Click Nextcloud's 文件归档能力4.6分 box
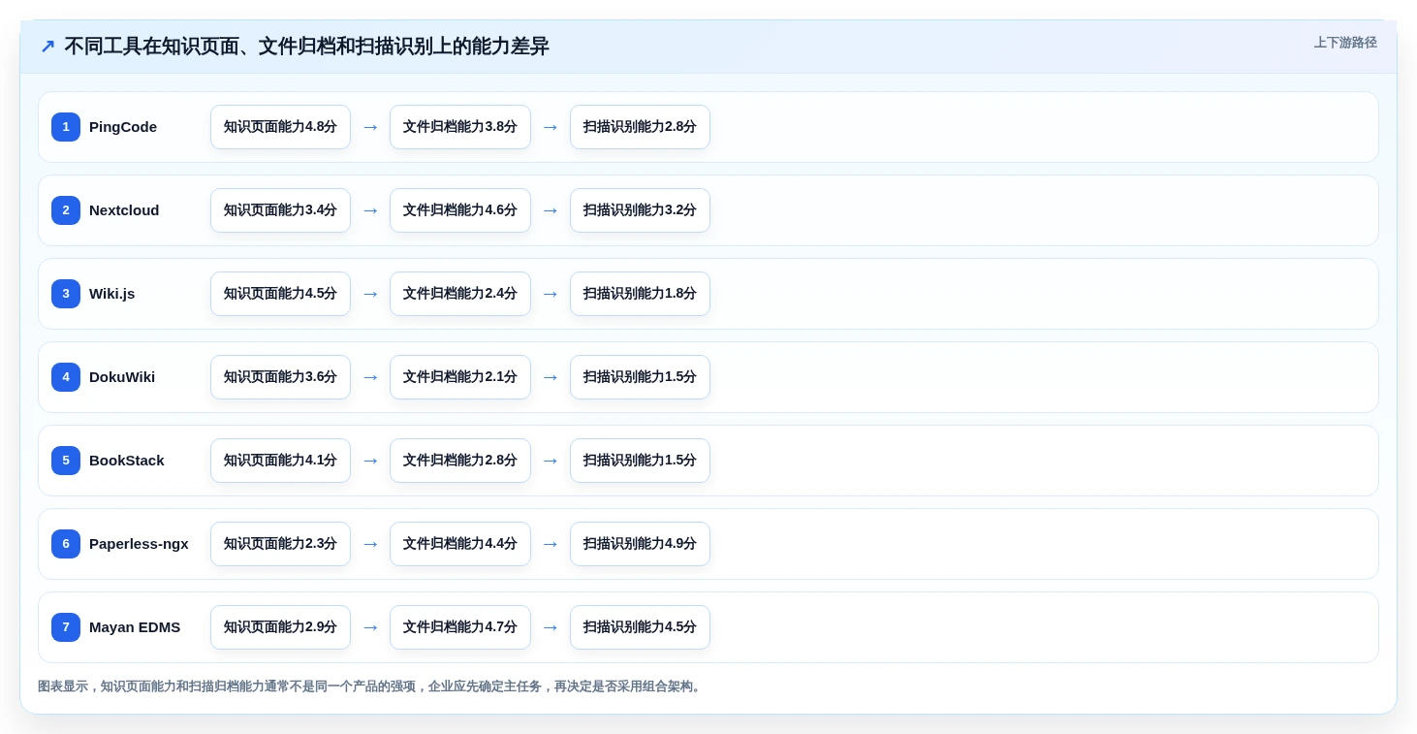The height and width of the screenshot is (734, 1417). (460, 210)
